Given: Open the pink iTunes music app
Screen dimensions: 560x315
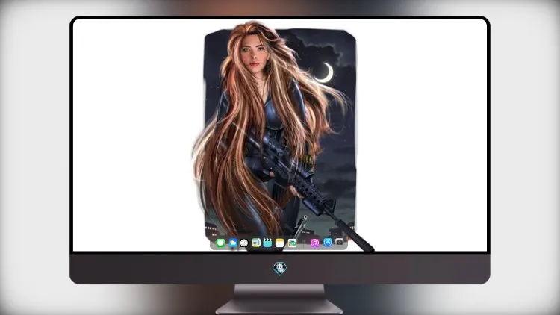Looking at the screenshot, I should 314,243.
